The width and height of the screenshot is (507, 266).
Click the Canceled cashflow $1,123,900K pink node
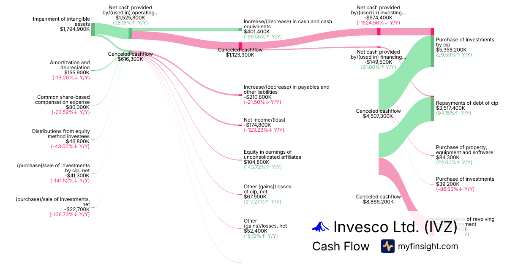(x=240, y=46)
